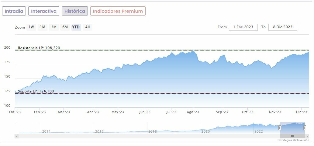This screenshot has width=314, height=146.
Task: Open the Interactiva chart tab
Action: [44, 11]
